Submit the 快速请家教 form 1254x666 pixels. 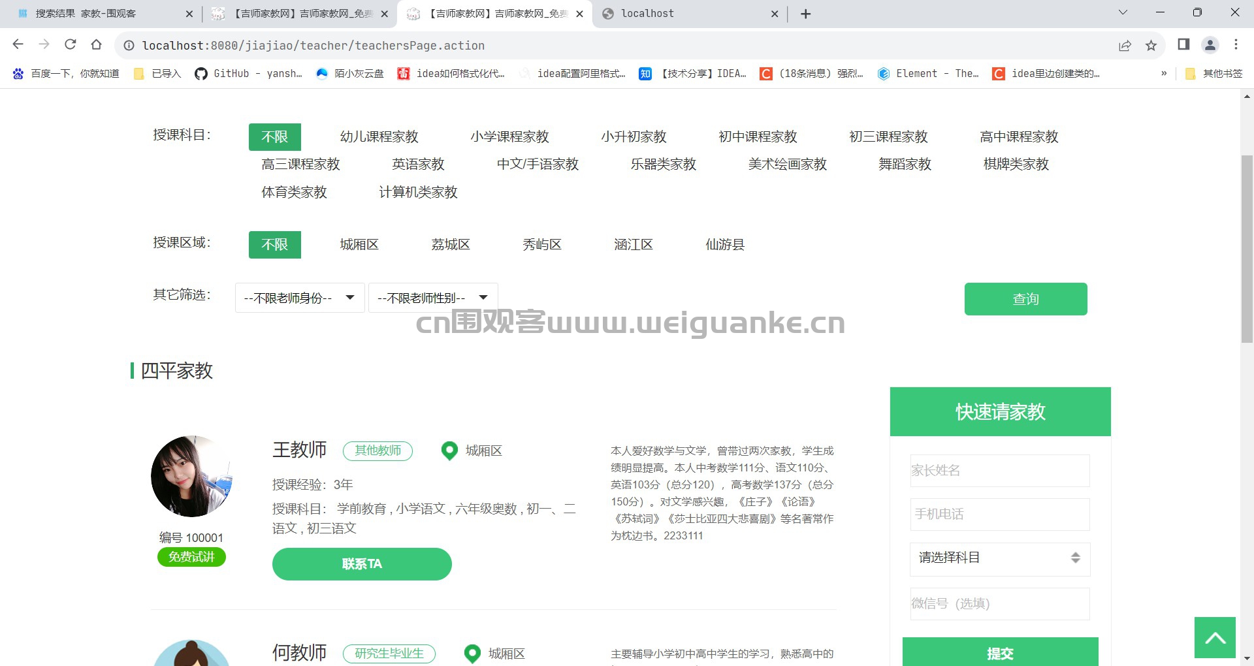point(1000,652)
